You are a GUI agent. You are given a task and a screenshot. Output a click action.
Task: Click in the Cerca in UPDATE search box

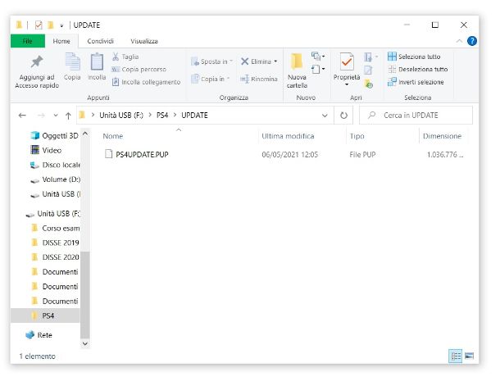tap(416, 116)
